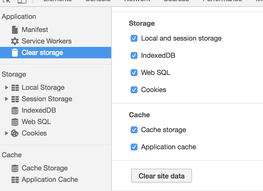Switch to the Network tab
Viewport: 263px width, 191px height.
coord(137,1)
